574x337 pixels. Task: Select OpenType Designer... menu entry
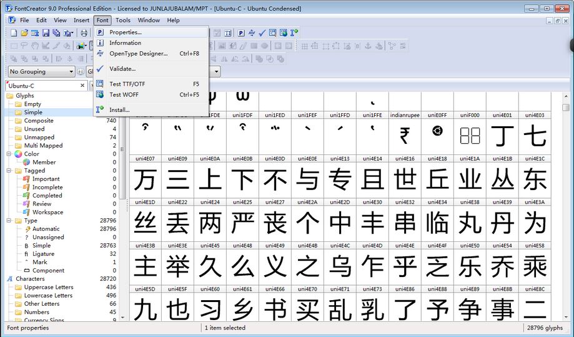pyautogui.click(x=138, y=54)
